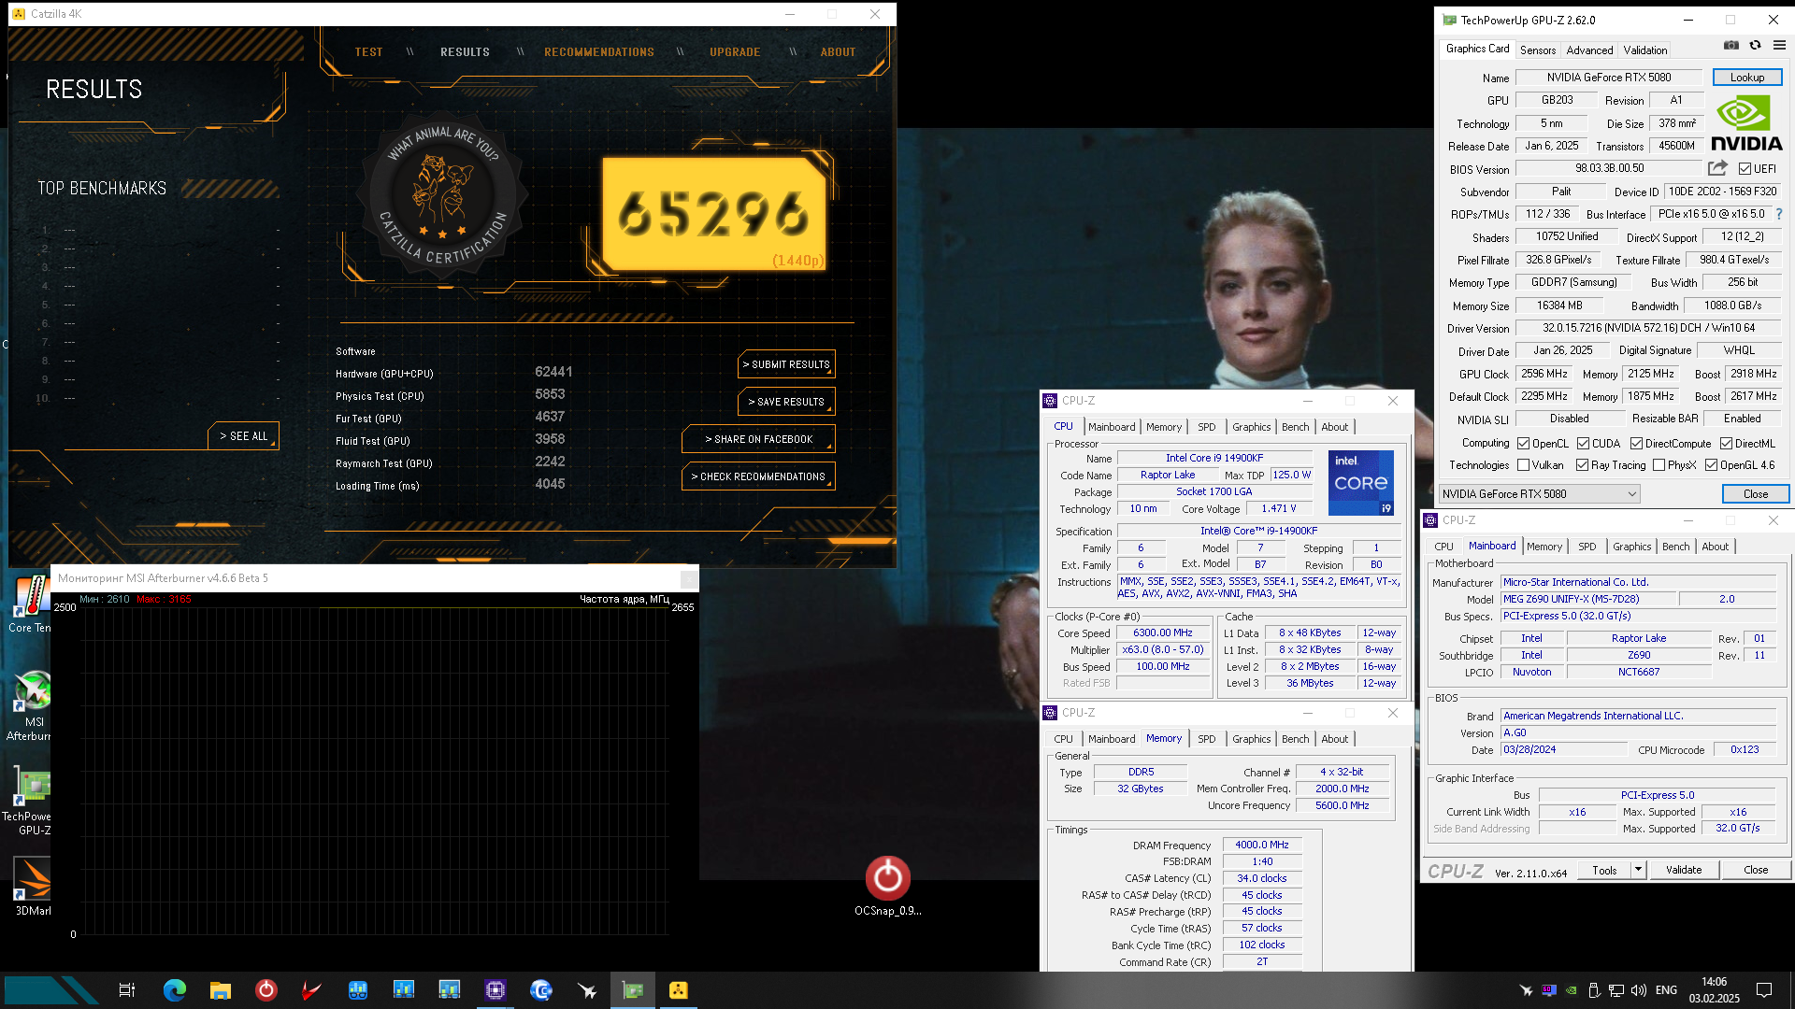
Task: Click clock and date in taskbar
Action: click(x=1715, y=990)
